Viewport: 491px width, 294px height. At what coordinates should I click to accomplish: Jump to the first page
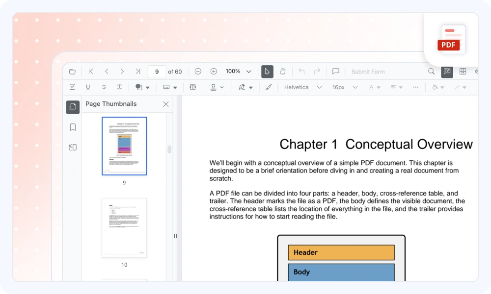pyautogui.click(x=91, y=72)
